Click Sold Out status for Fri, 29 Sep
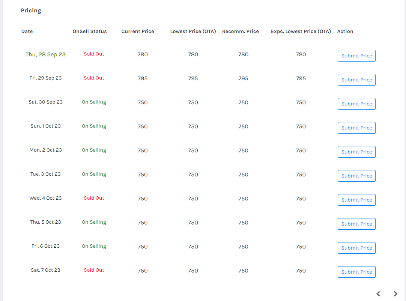The width and height of the screenshot is (406, 301). click(94, 78)
